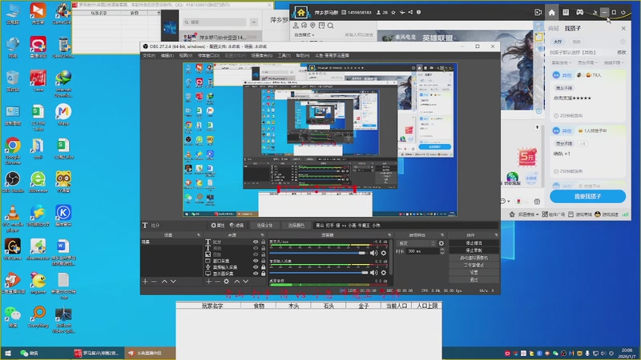Screen dimensions: 641x360
Task: Remove the selected source in OBS
Action: [x=217, y=282]
